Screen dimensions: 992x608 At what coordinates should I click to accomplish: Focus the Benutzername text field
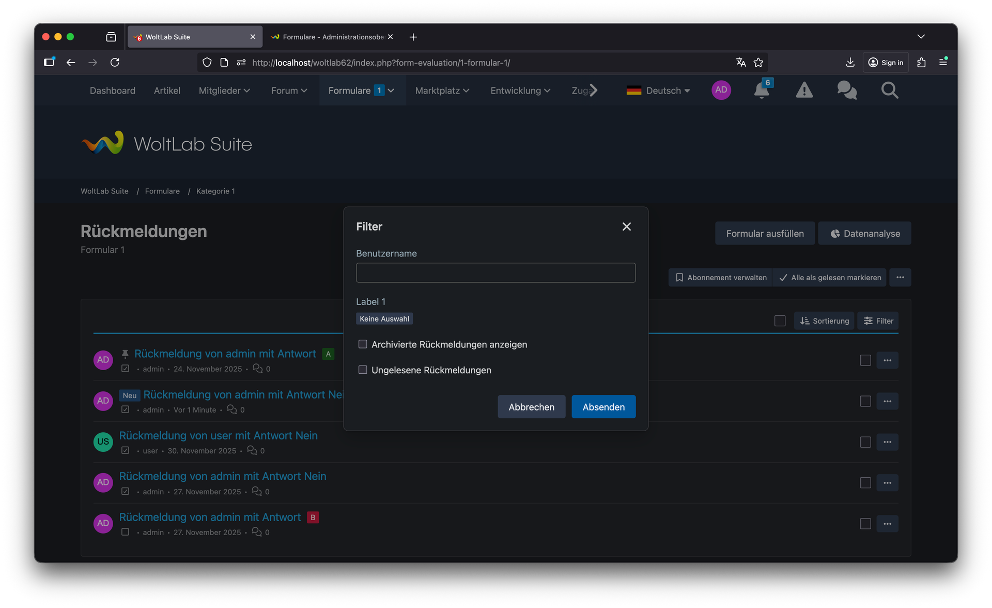click(495, 272)
